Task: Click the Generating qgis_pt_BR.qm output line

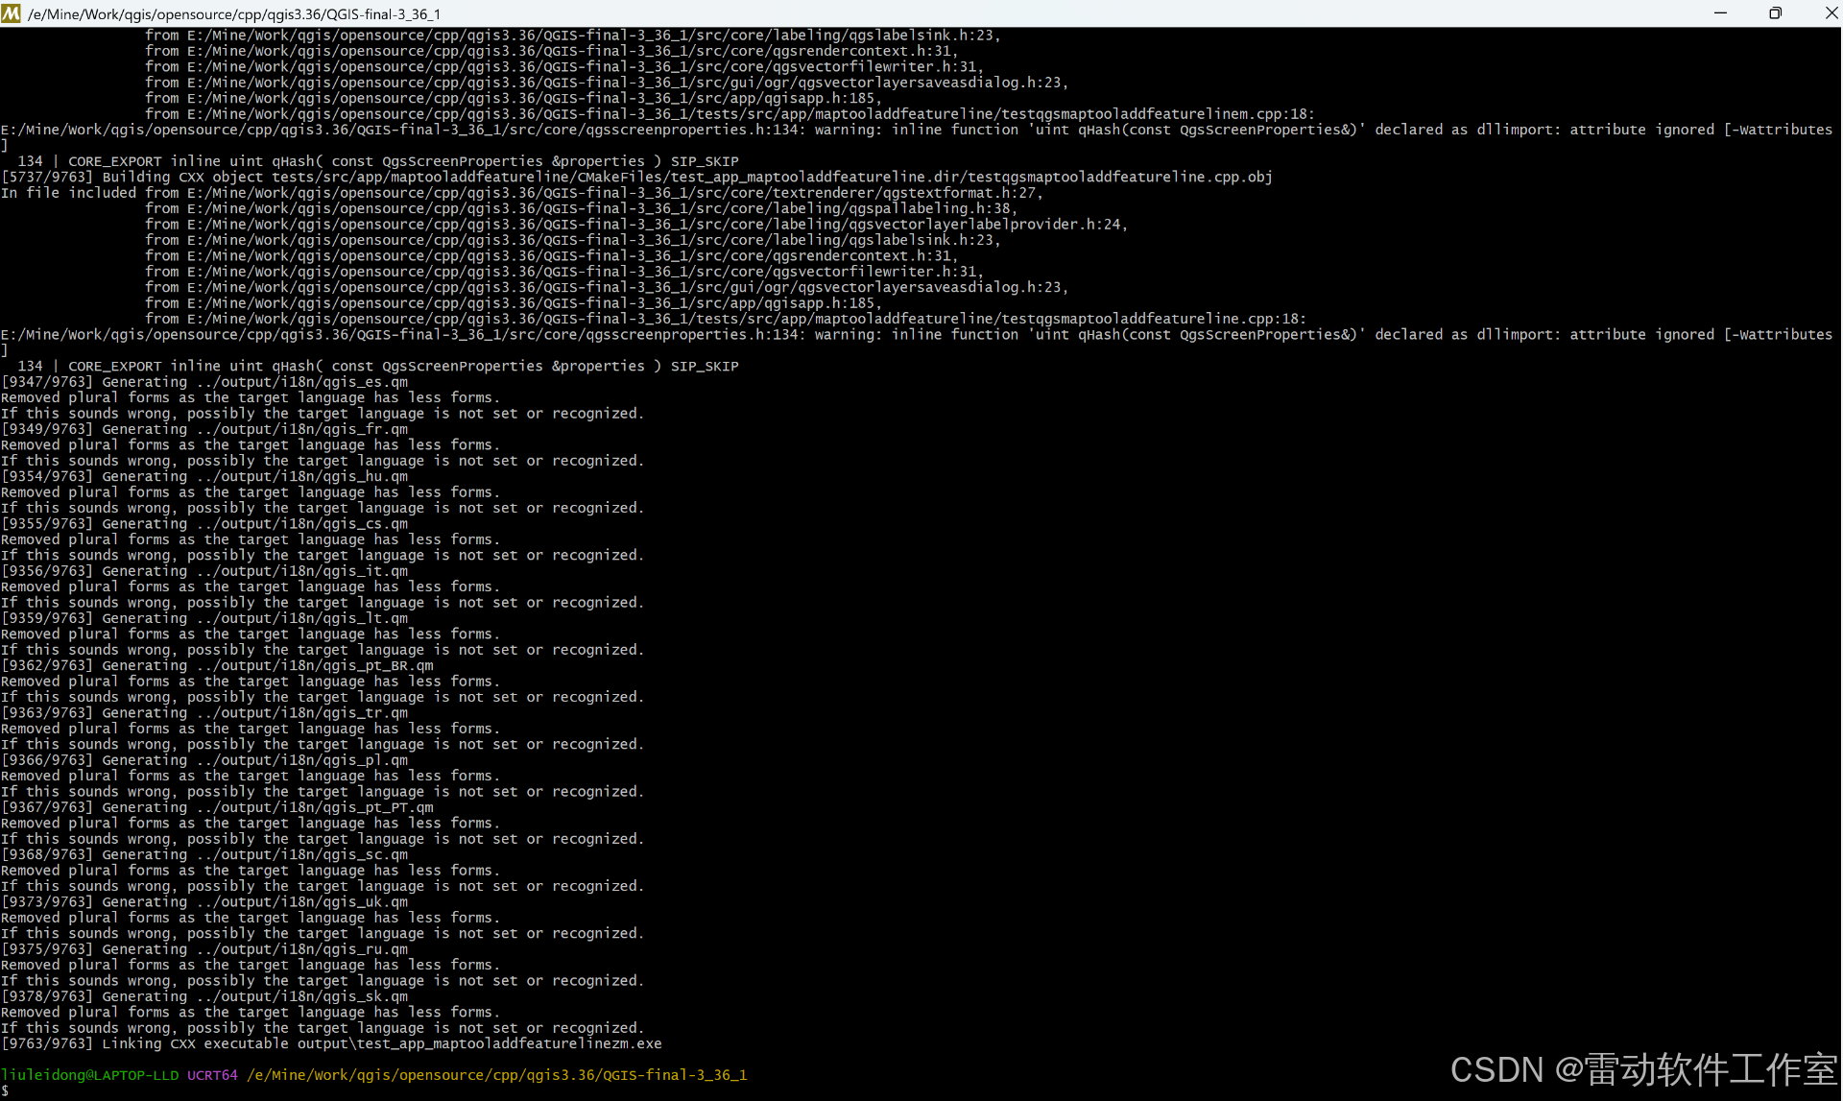Action: (217, 665)
